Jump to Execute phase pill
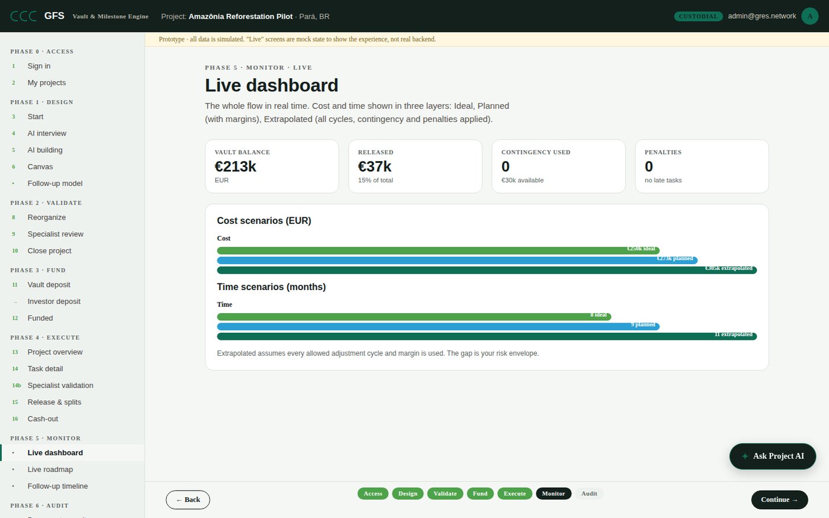Viewport: 829px width, 518px height. tap(515, 494)
